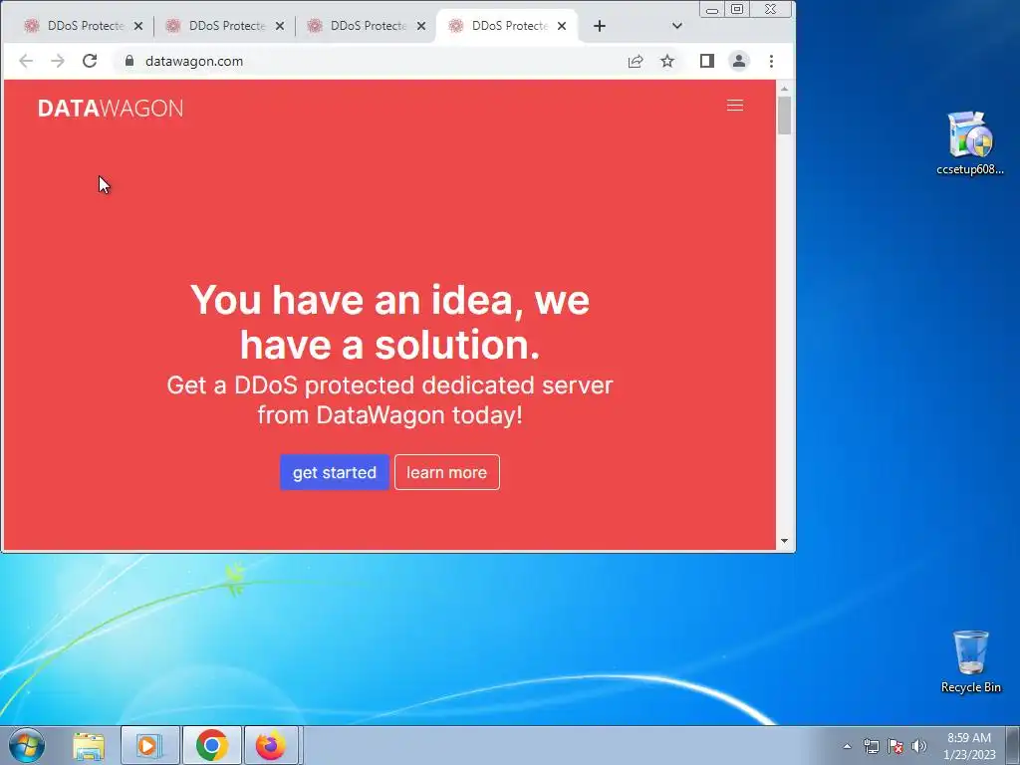The width and height of the screenshot is (1020, 765).
Task: Add a new tab with plus
Action: tap(600, 26)
